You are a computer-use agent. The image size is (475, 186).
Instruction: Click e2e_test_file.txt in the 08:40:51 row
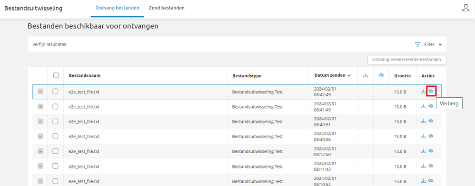click(84, 121)
